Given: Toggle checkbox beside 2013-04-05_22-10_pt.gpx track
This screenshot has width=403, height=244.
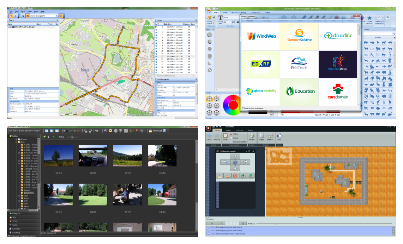Looking at the screenshot, I should click(x=11, y=27).
